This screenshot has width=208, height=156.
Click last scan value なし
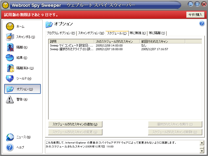144,45
